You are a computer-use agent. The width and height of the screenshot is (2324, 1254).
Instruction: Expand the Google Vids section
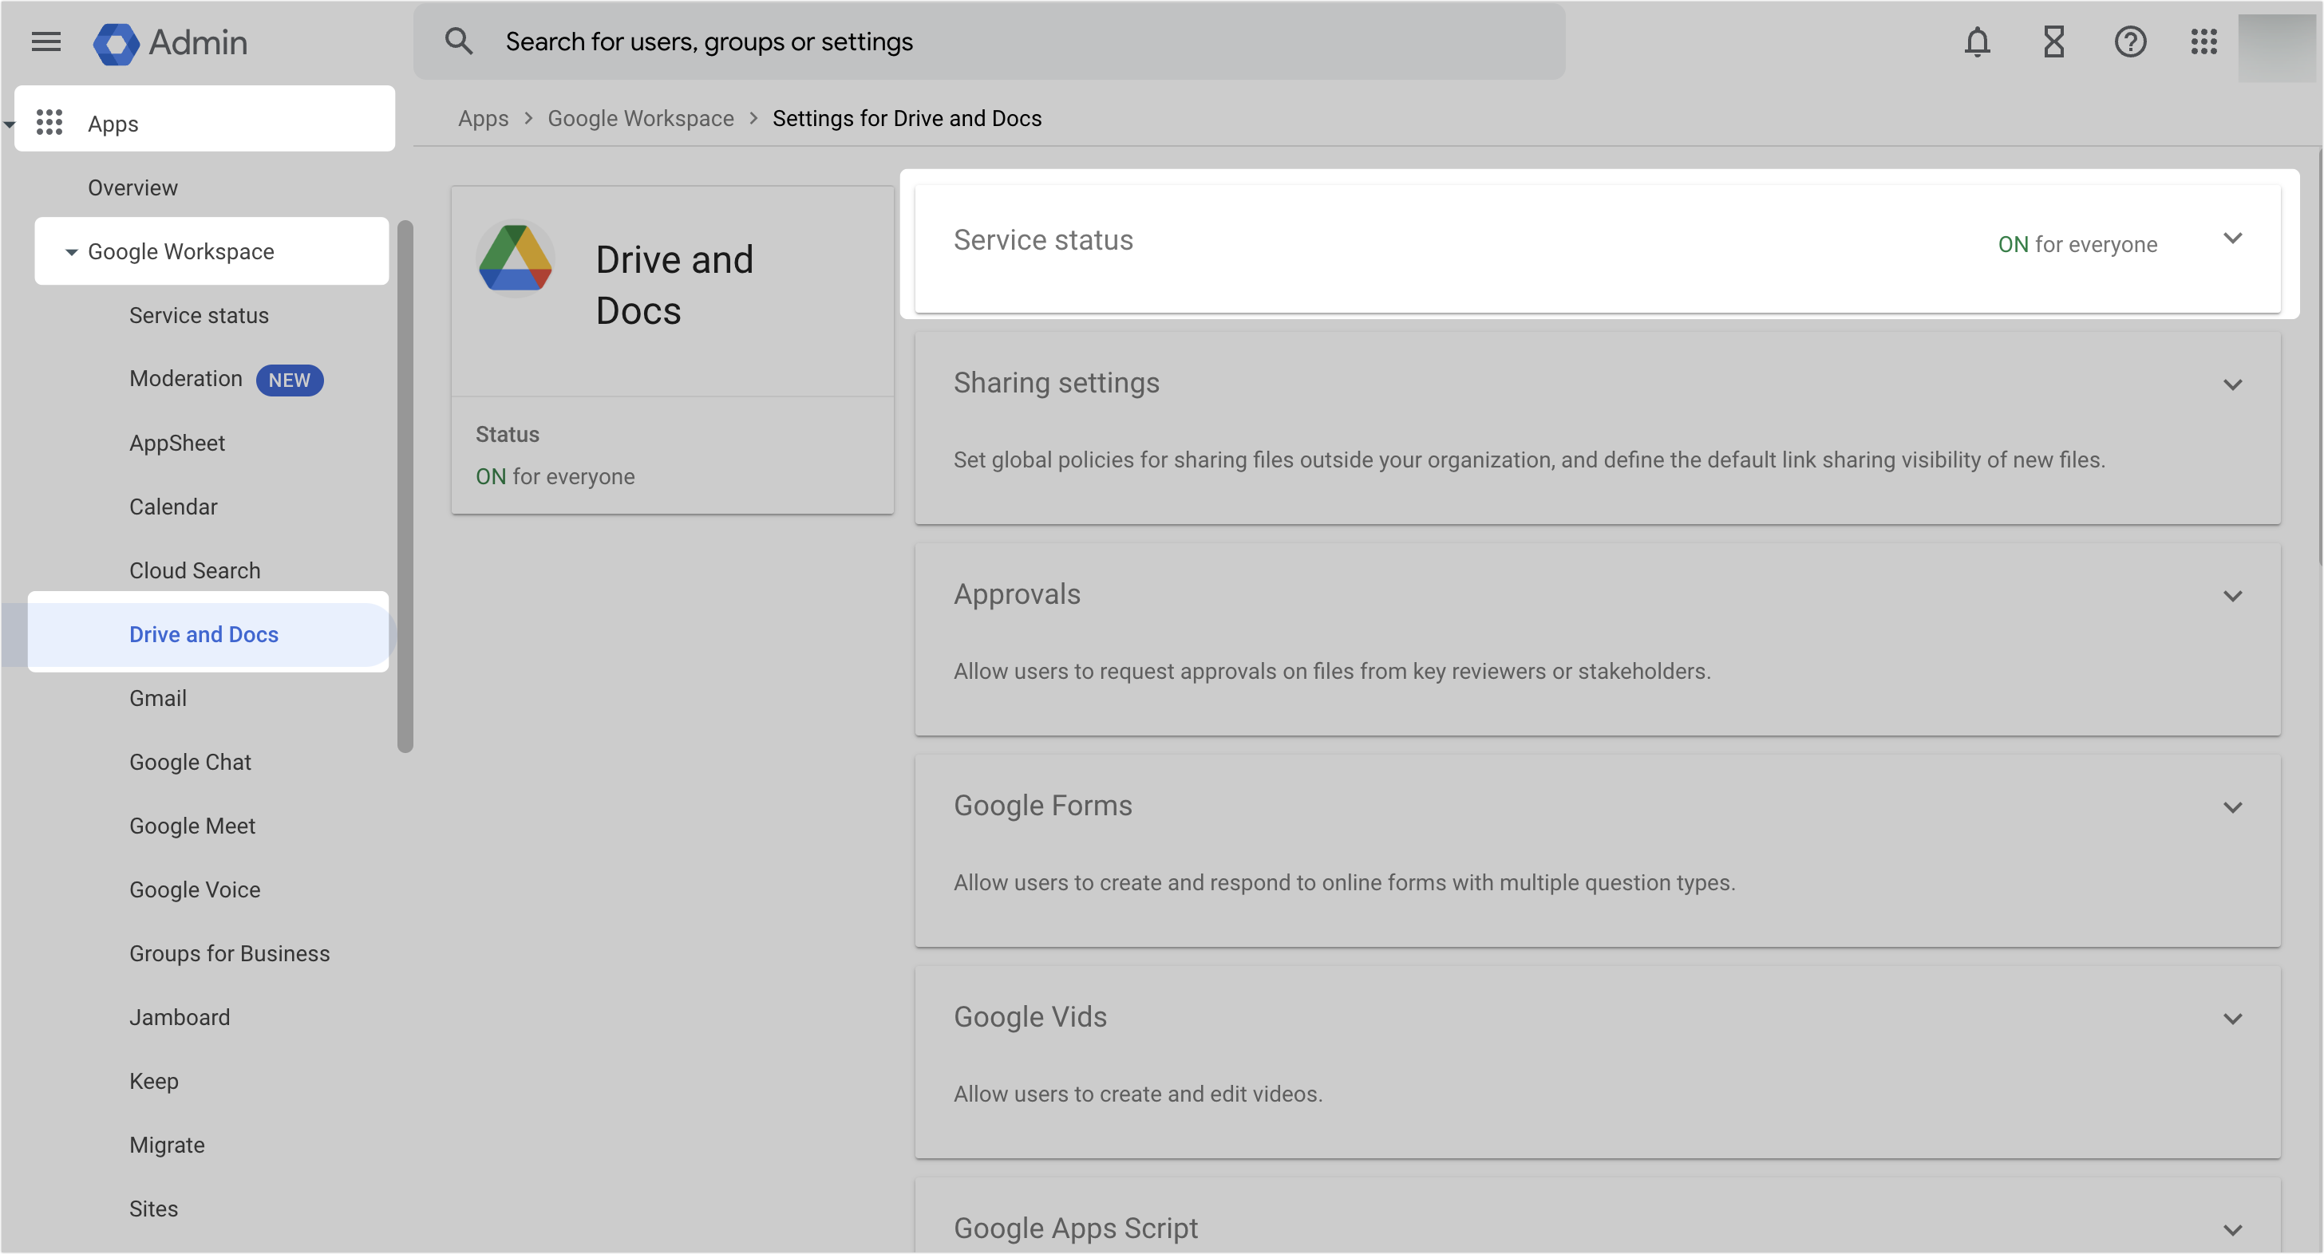click(2233, 1019)
